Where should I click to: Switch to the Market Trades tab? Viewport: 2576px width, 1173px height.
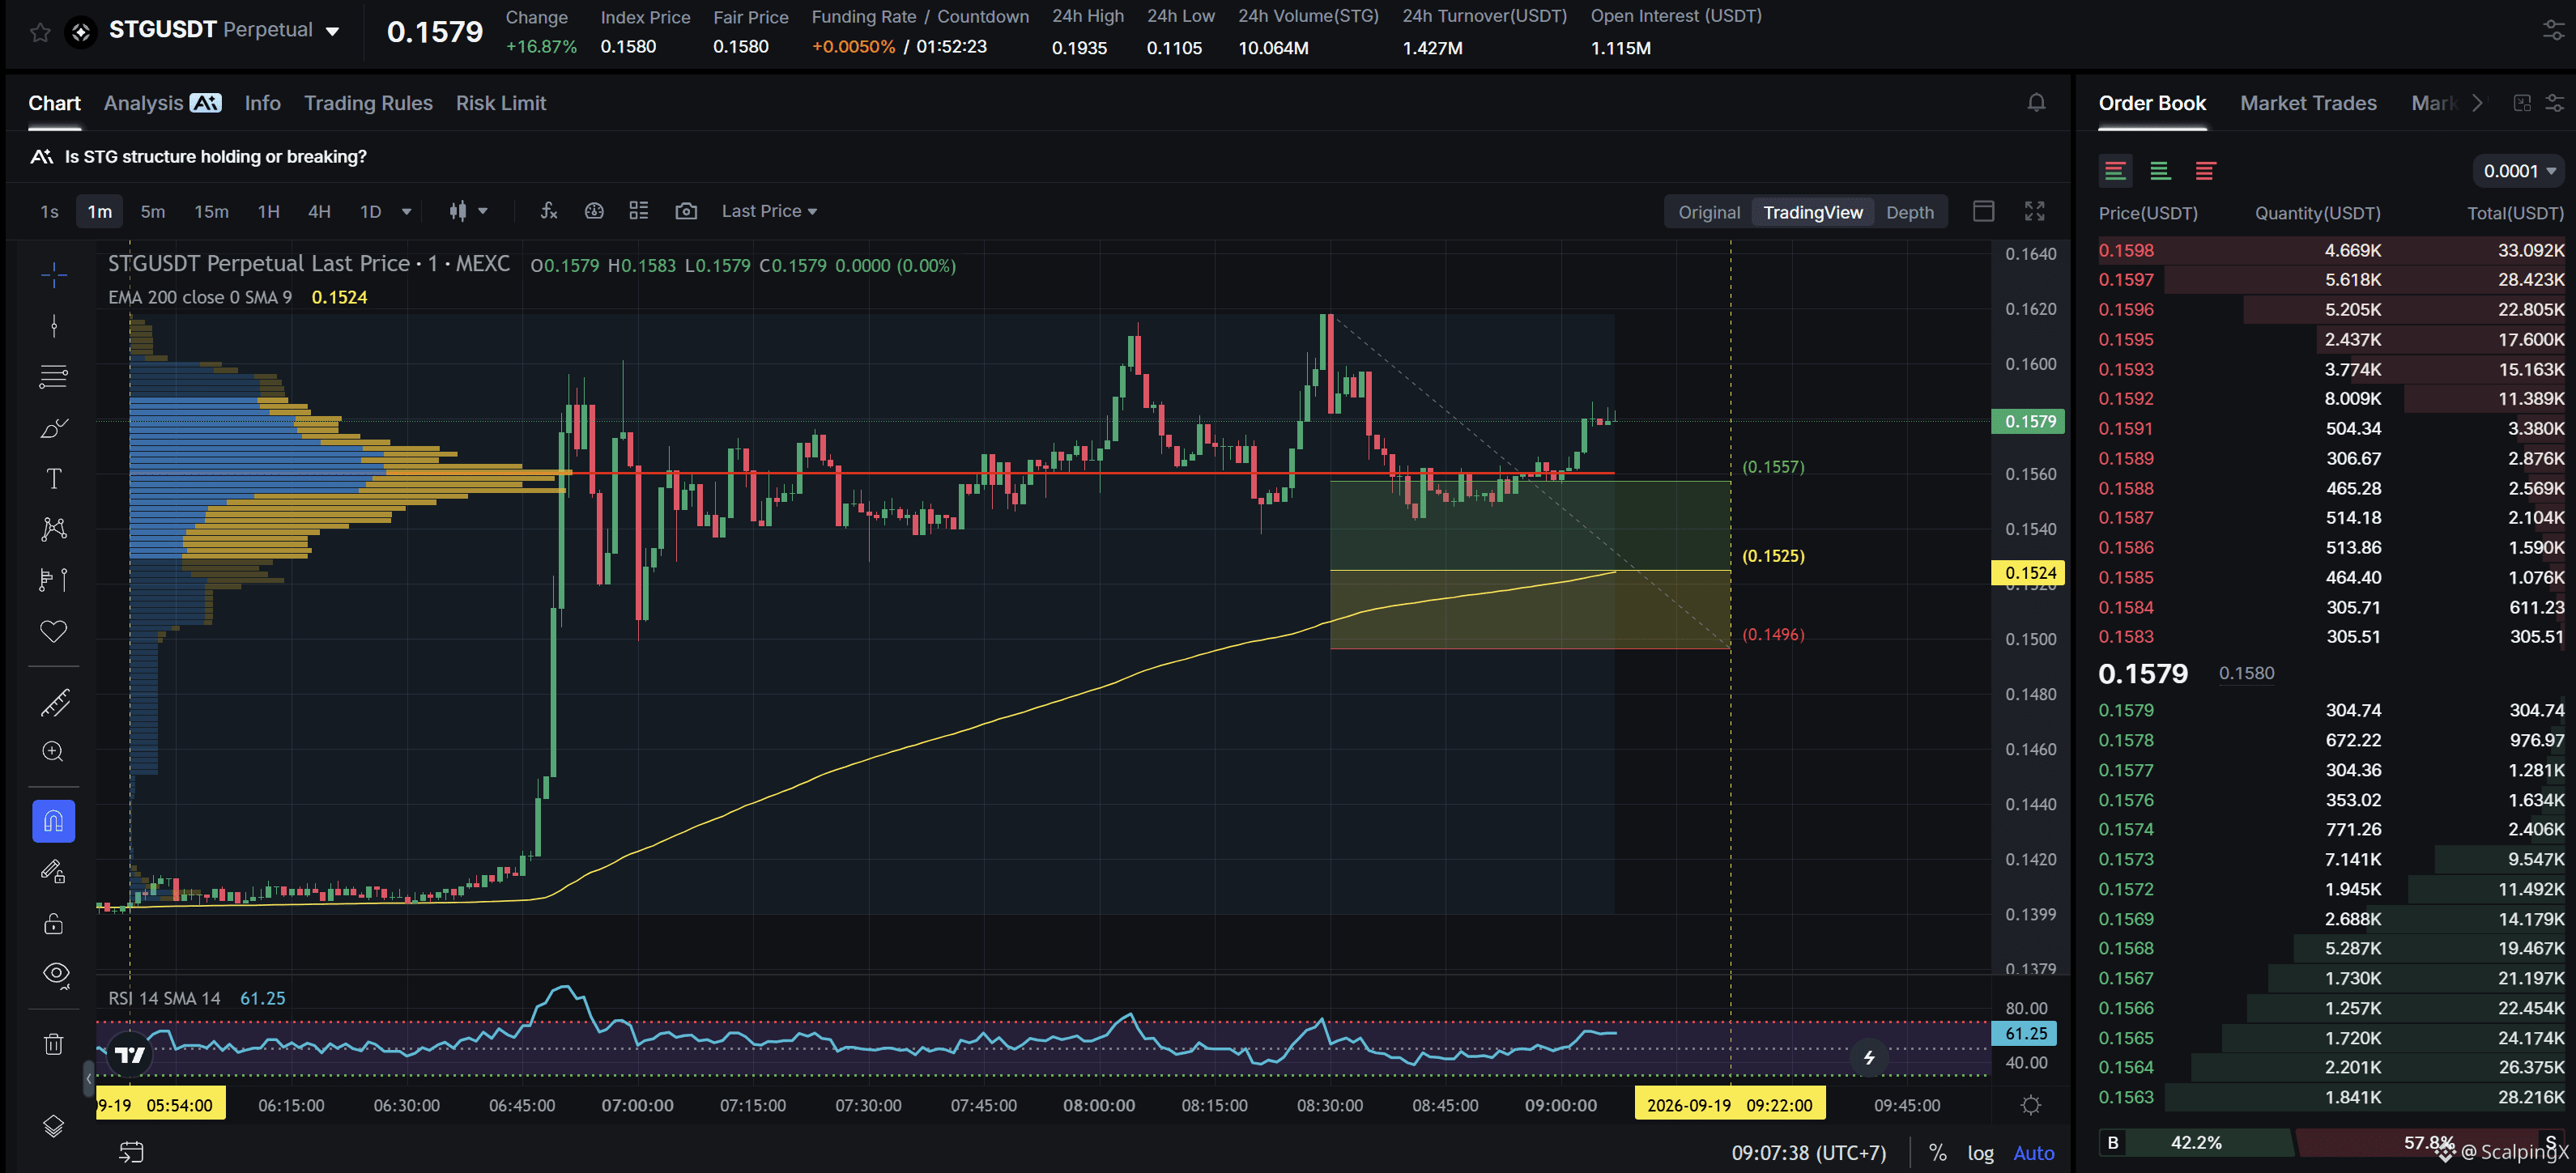[x=2308, y=103]
